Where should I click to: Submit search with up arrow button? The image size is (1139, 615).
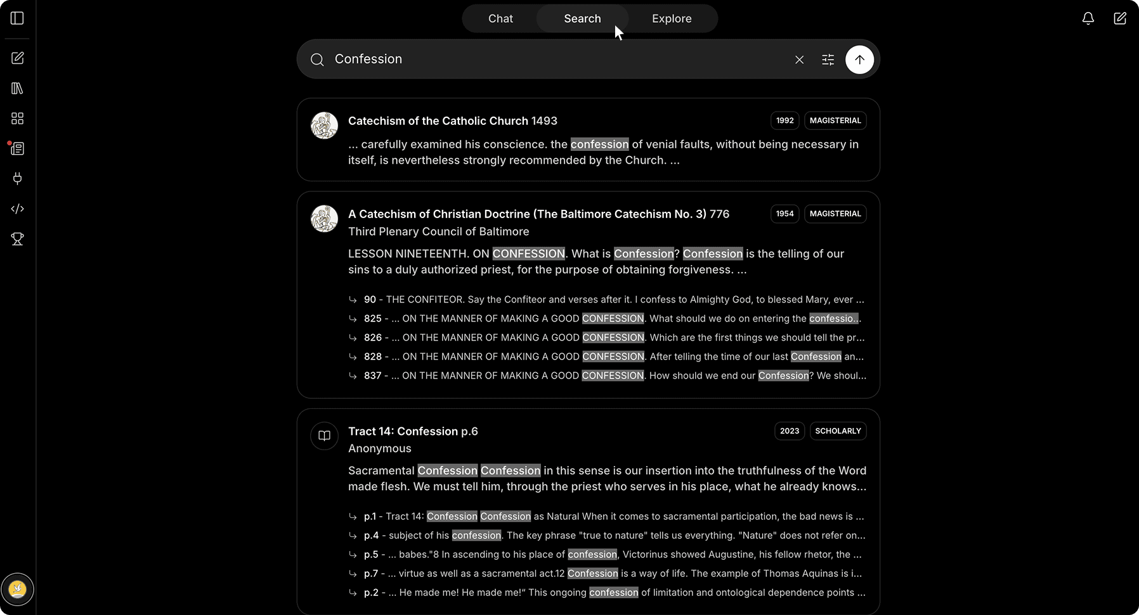point(859,60)
